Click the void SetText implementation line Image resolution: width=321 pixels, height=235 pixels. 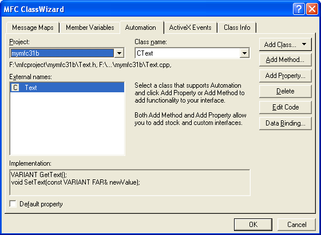(x=76, y=182)
